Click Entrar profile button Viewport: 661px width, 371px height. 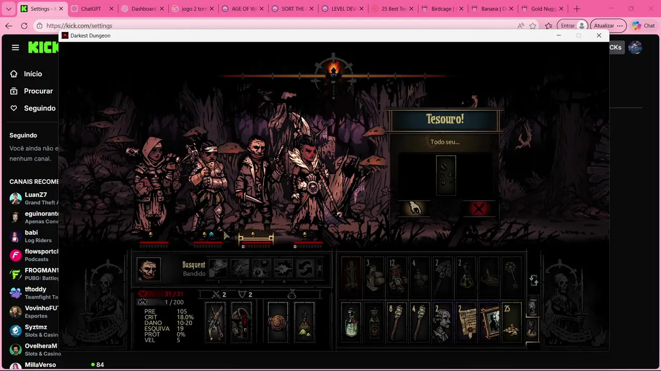click(x=573, y=26)
